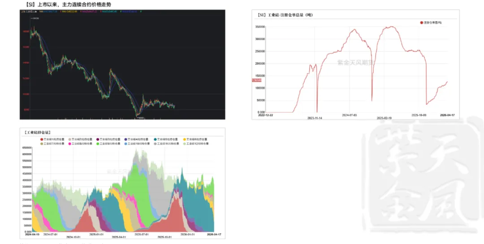
Task: Toggle the 工业硅6月持仓量 legend series
Action: 195,139
